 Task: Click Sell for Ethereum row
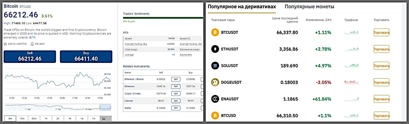[x=176, y=86]
